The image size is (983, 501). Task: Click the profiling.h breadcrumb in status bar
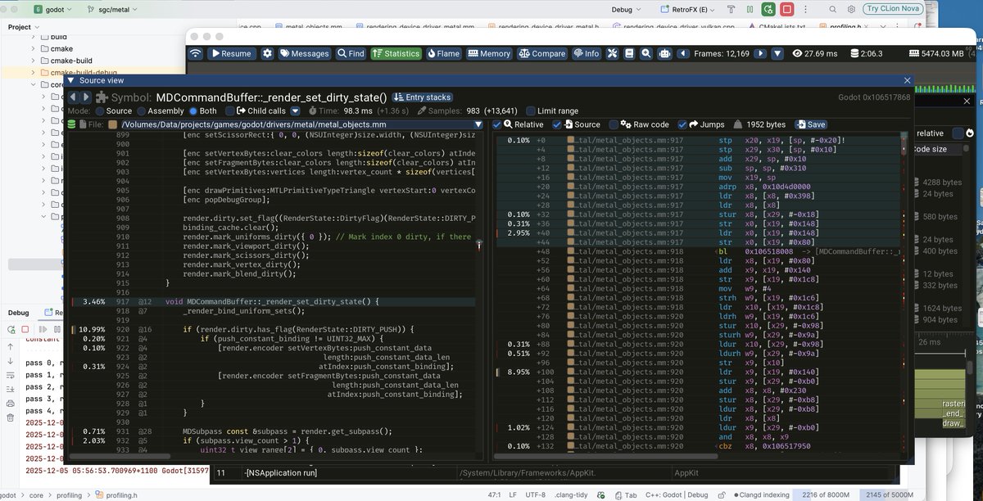[115, 495]
